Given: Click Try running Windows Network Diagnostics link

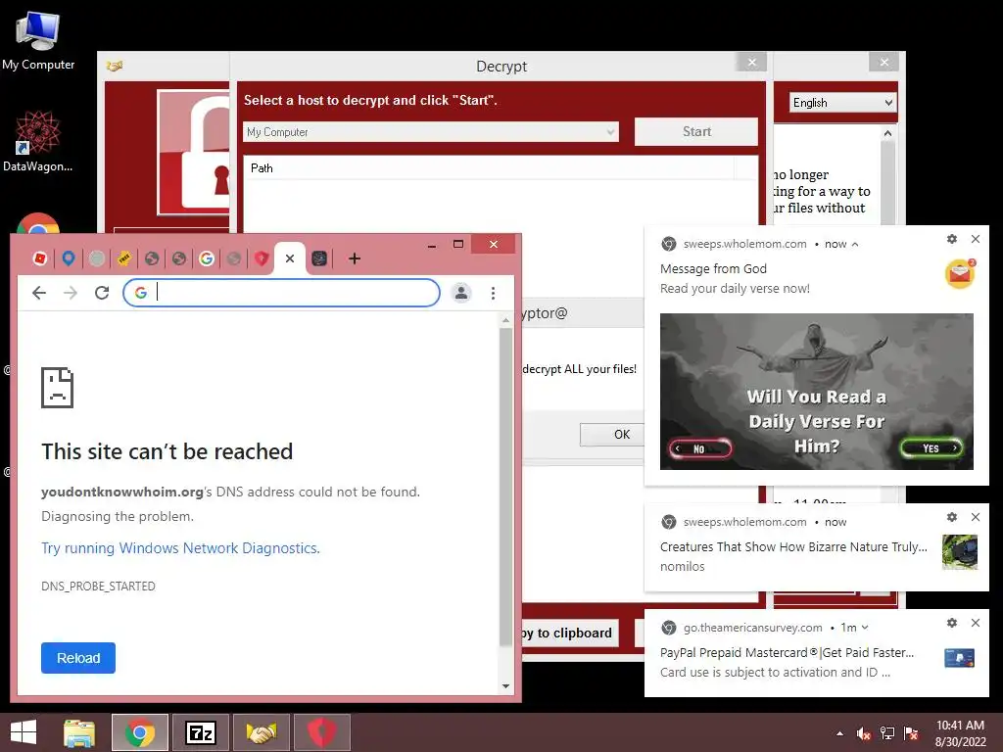Looking at the screenshot, I should coord(180,548).
